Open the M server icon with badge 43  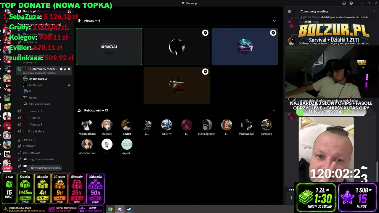click(x=7, y=154)
